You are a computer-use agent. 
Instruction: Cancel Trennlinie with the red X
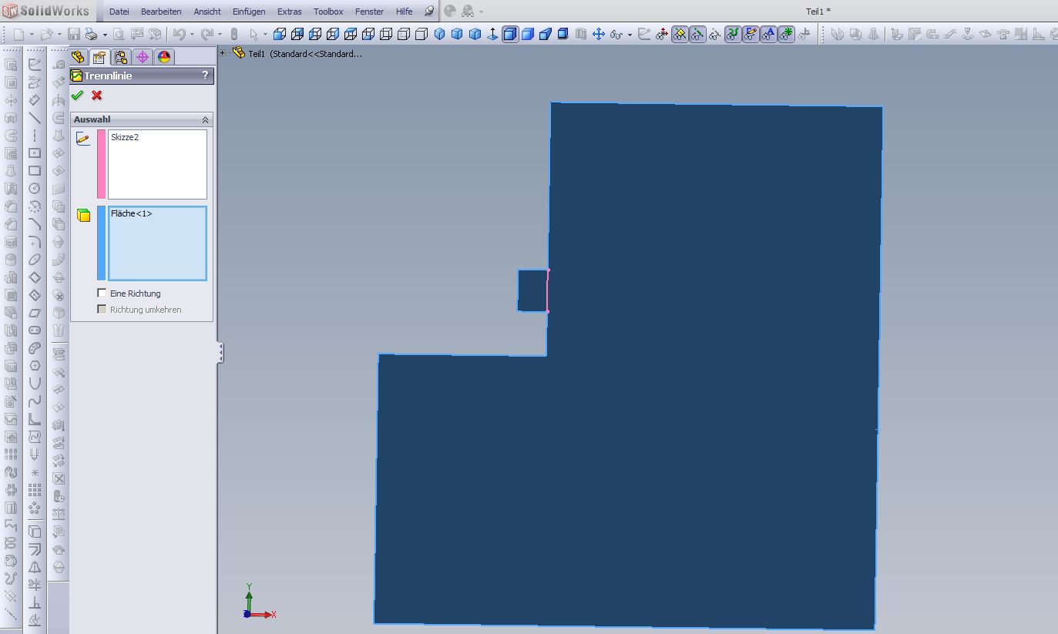(x=96, y=96)
